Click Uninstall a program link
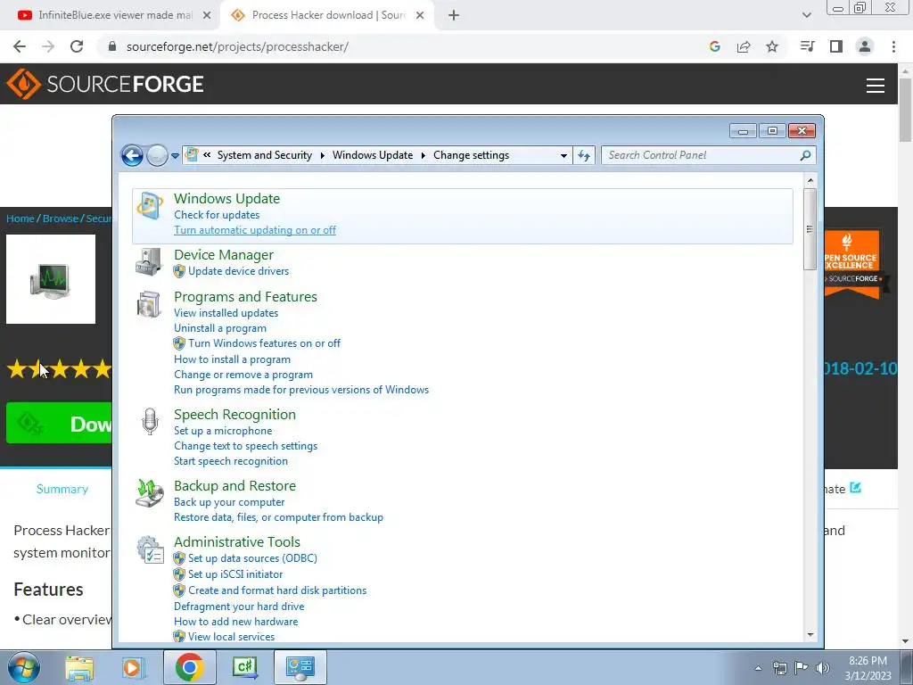The width and height of the screenshot is (913, 685). pos(220,328)
